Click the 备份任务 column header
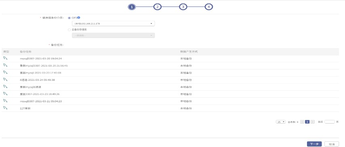This screenshot has width=345, height=147. 25,52
